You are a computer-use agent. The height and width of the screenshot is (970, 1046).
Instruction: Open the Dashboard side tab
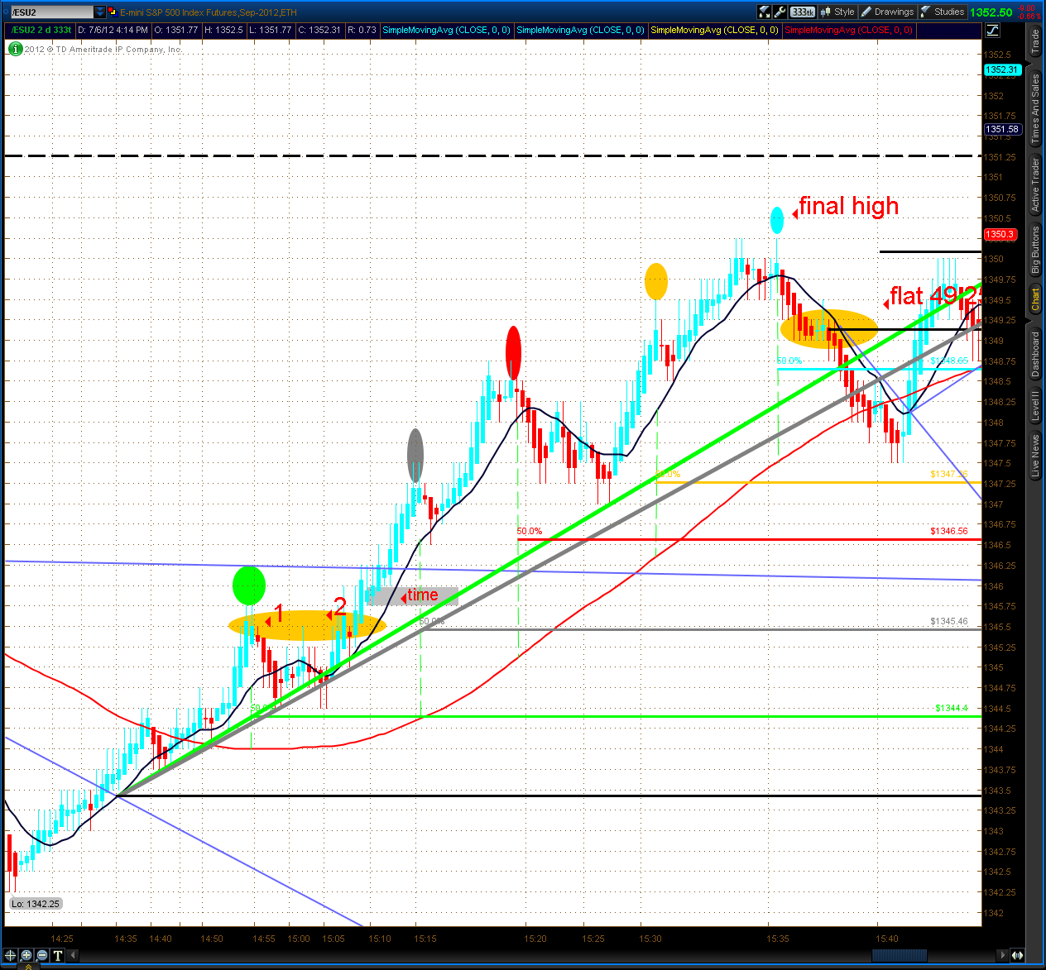(x=1035, y=354)
